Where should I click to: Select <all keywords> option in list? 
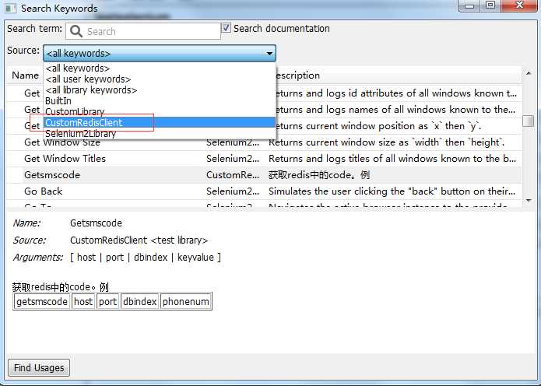[160, 68]
